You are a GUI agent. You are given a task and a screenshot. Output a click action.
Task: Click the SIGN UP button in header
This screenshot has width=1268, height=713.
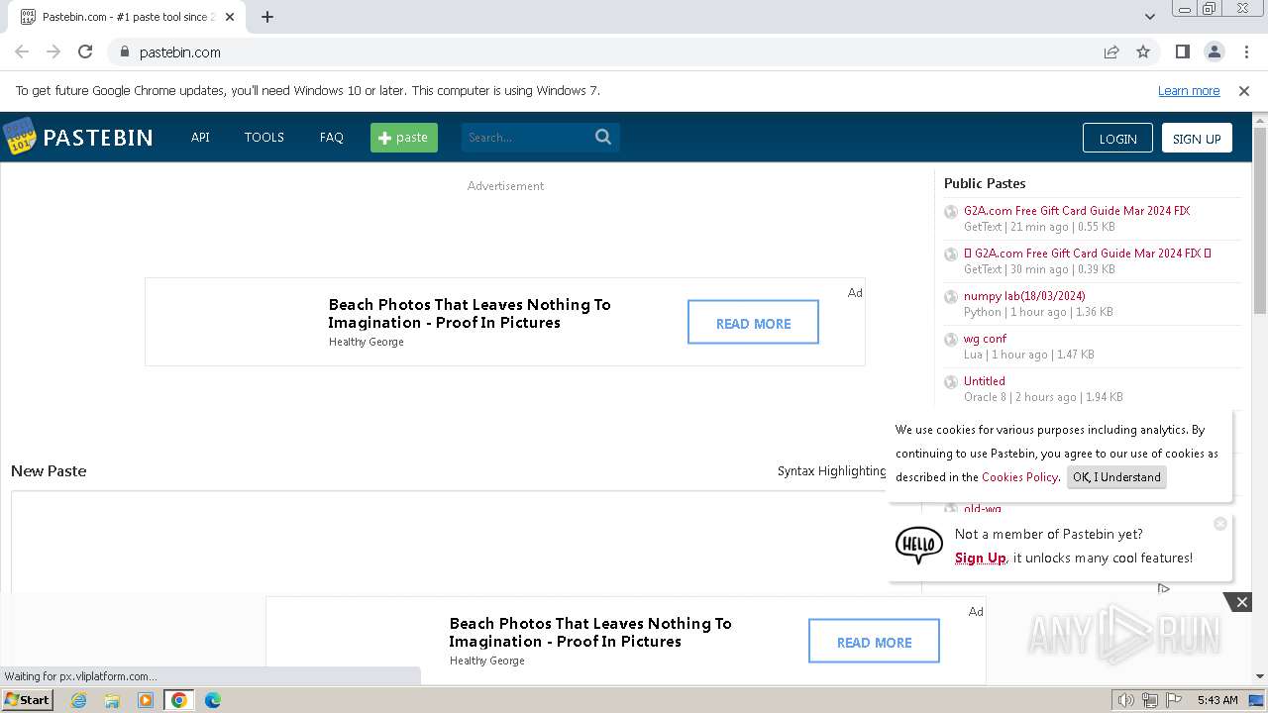pyautogui.click(x=1197, y=138)
